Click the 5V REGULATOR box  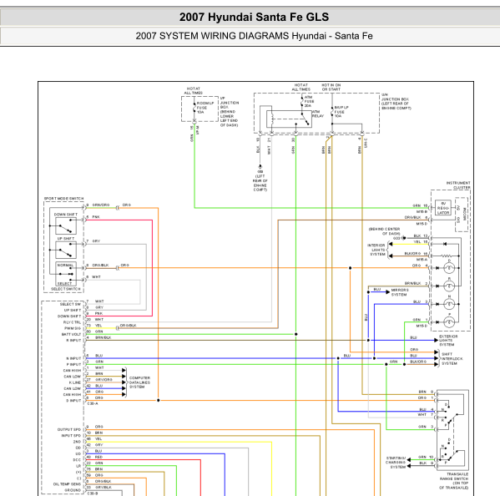443,208
